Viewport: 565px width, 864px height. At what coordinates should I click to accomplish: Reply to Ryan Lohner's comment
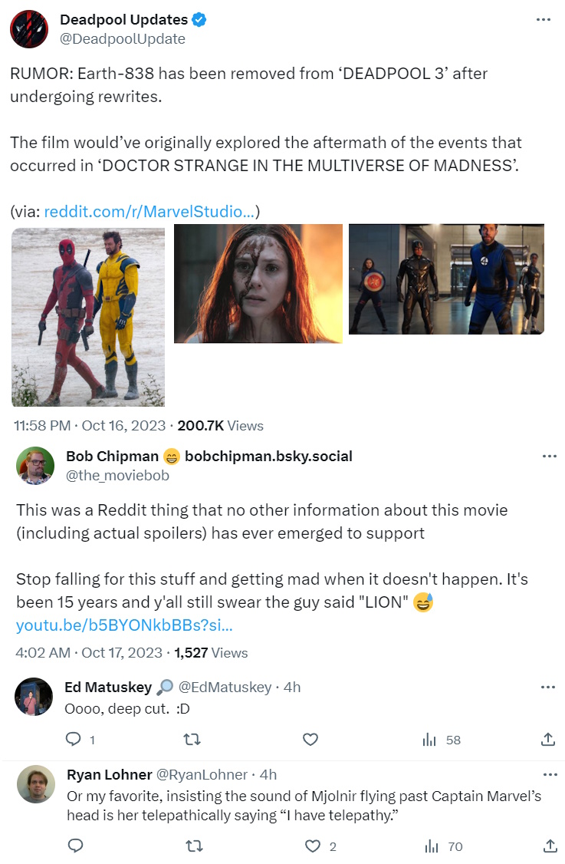(x=75, y=846)
